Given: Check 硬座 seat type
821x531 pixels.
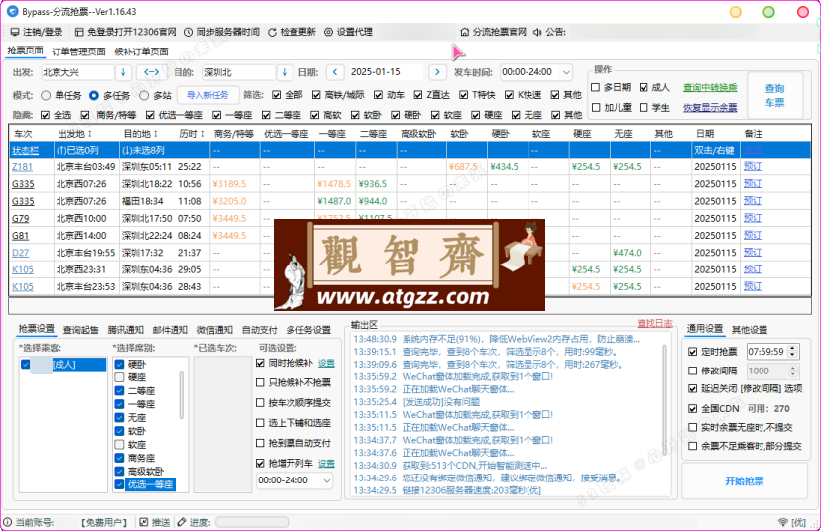Looking at the screenshot, I should click(x=119, y=377).
